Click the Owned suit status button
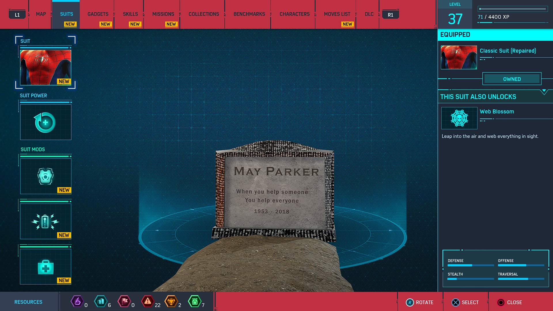Screen dimensions: 553x311 point(512,79)
